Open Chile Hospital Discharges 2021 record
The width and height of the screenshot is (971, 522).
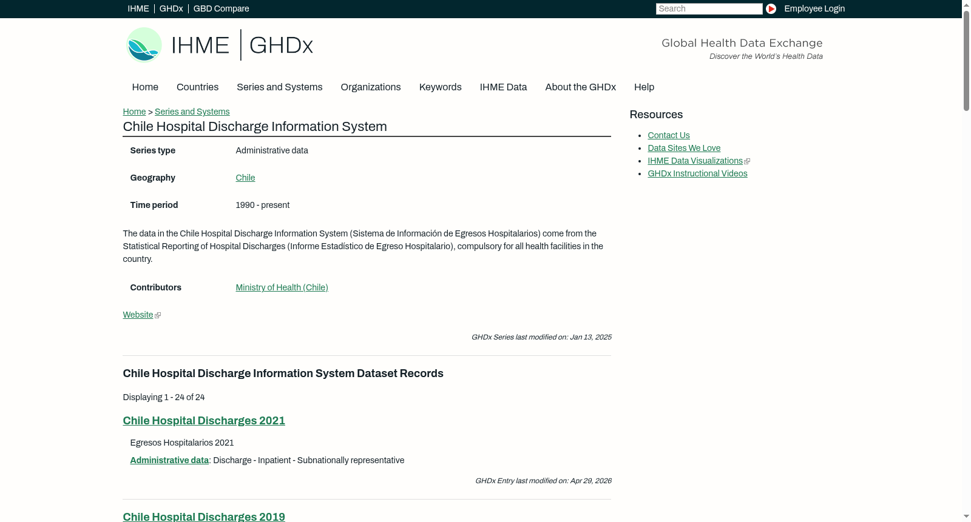pyautogui.click(x=204, y=421)
